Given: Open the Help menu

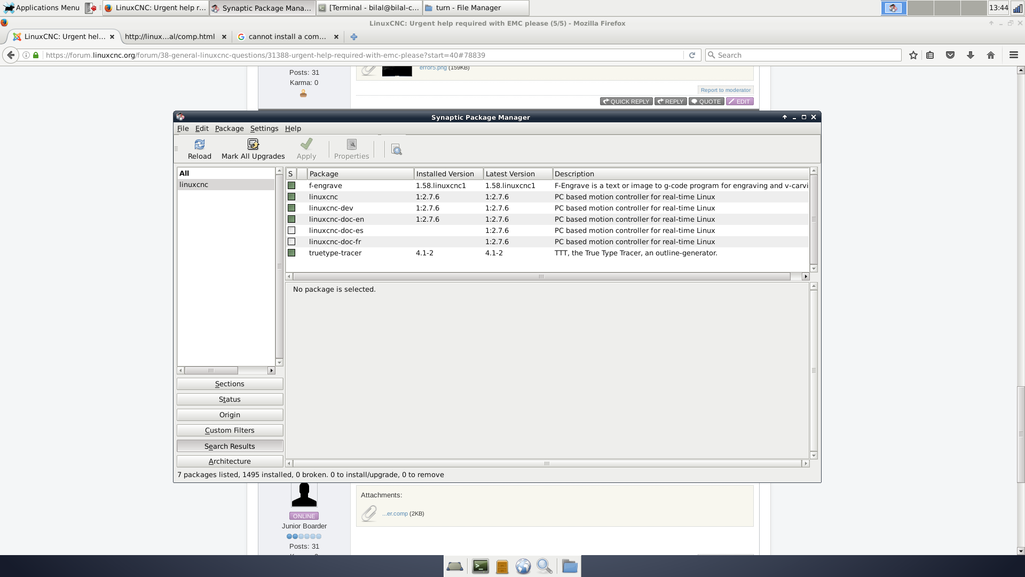Looking at the screenshot, I should [293, 128].
